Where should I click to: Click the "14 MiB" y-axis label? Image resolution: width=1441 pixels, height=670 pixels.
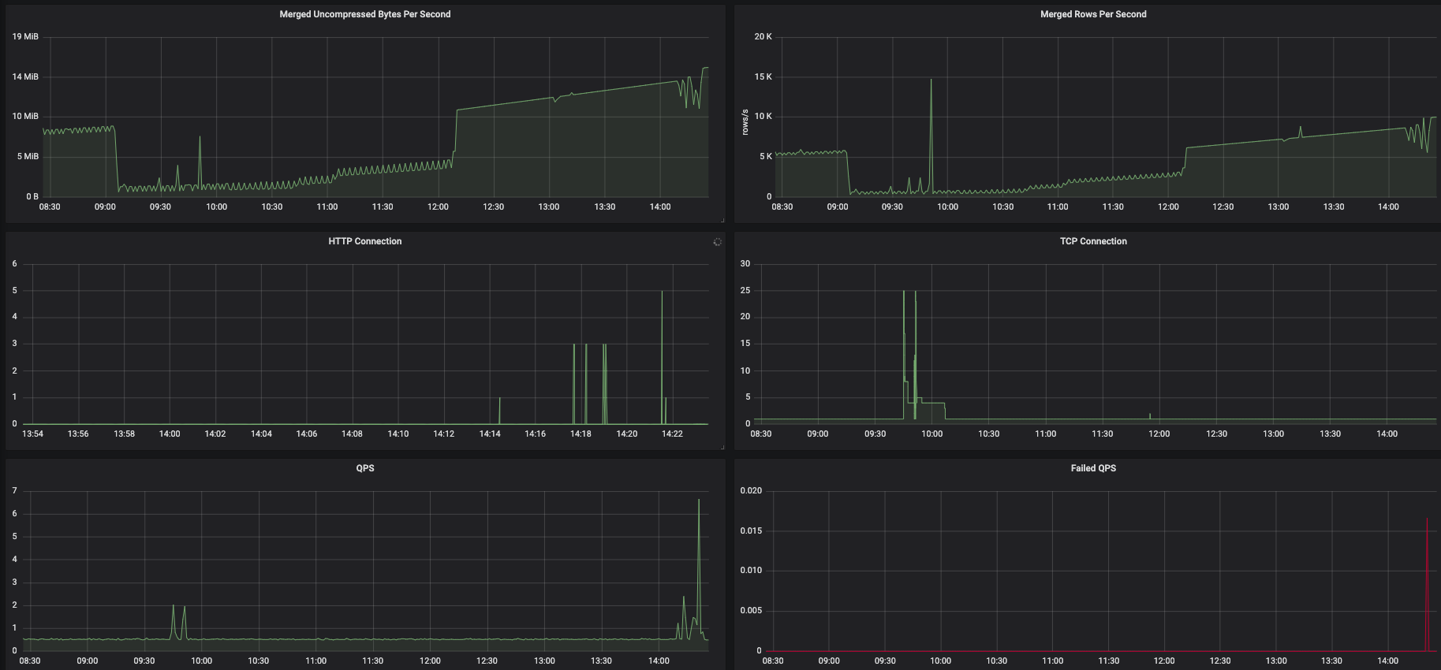(x=25, y=76)
